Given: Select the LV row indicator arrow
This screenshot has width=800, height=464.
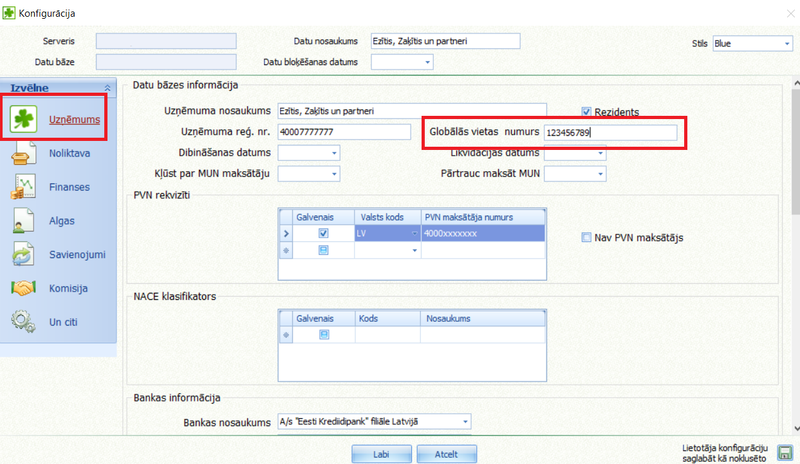Looking at the screenshot, I should (286, 233).
